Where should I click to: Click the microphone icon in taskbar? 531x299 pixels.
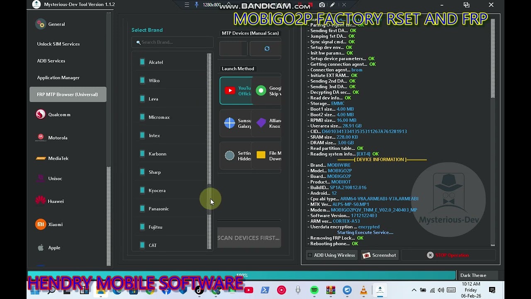click(x=298, y=290)
